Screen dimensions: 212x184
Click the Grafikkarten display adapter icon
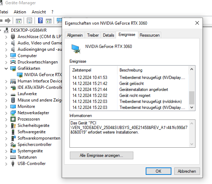(13, 68)
